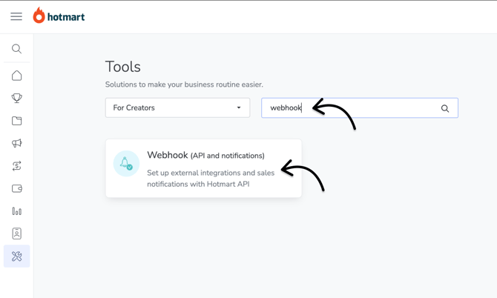Select the Tools wrench icon in sidebar
The image size is (497, 298).
pyautogui.click(x=16, y=256)
